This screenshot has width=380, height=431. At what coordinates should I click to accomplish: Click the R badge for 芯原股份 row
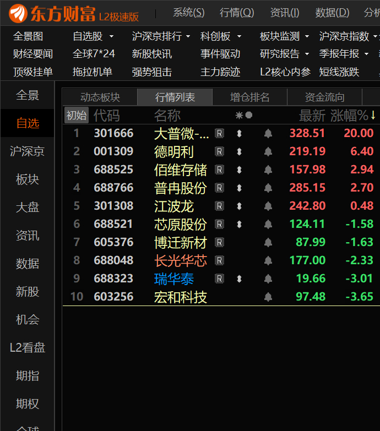pos(219,224)
